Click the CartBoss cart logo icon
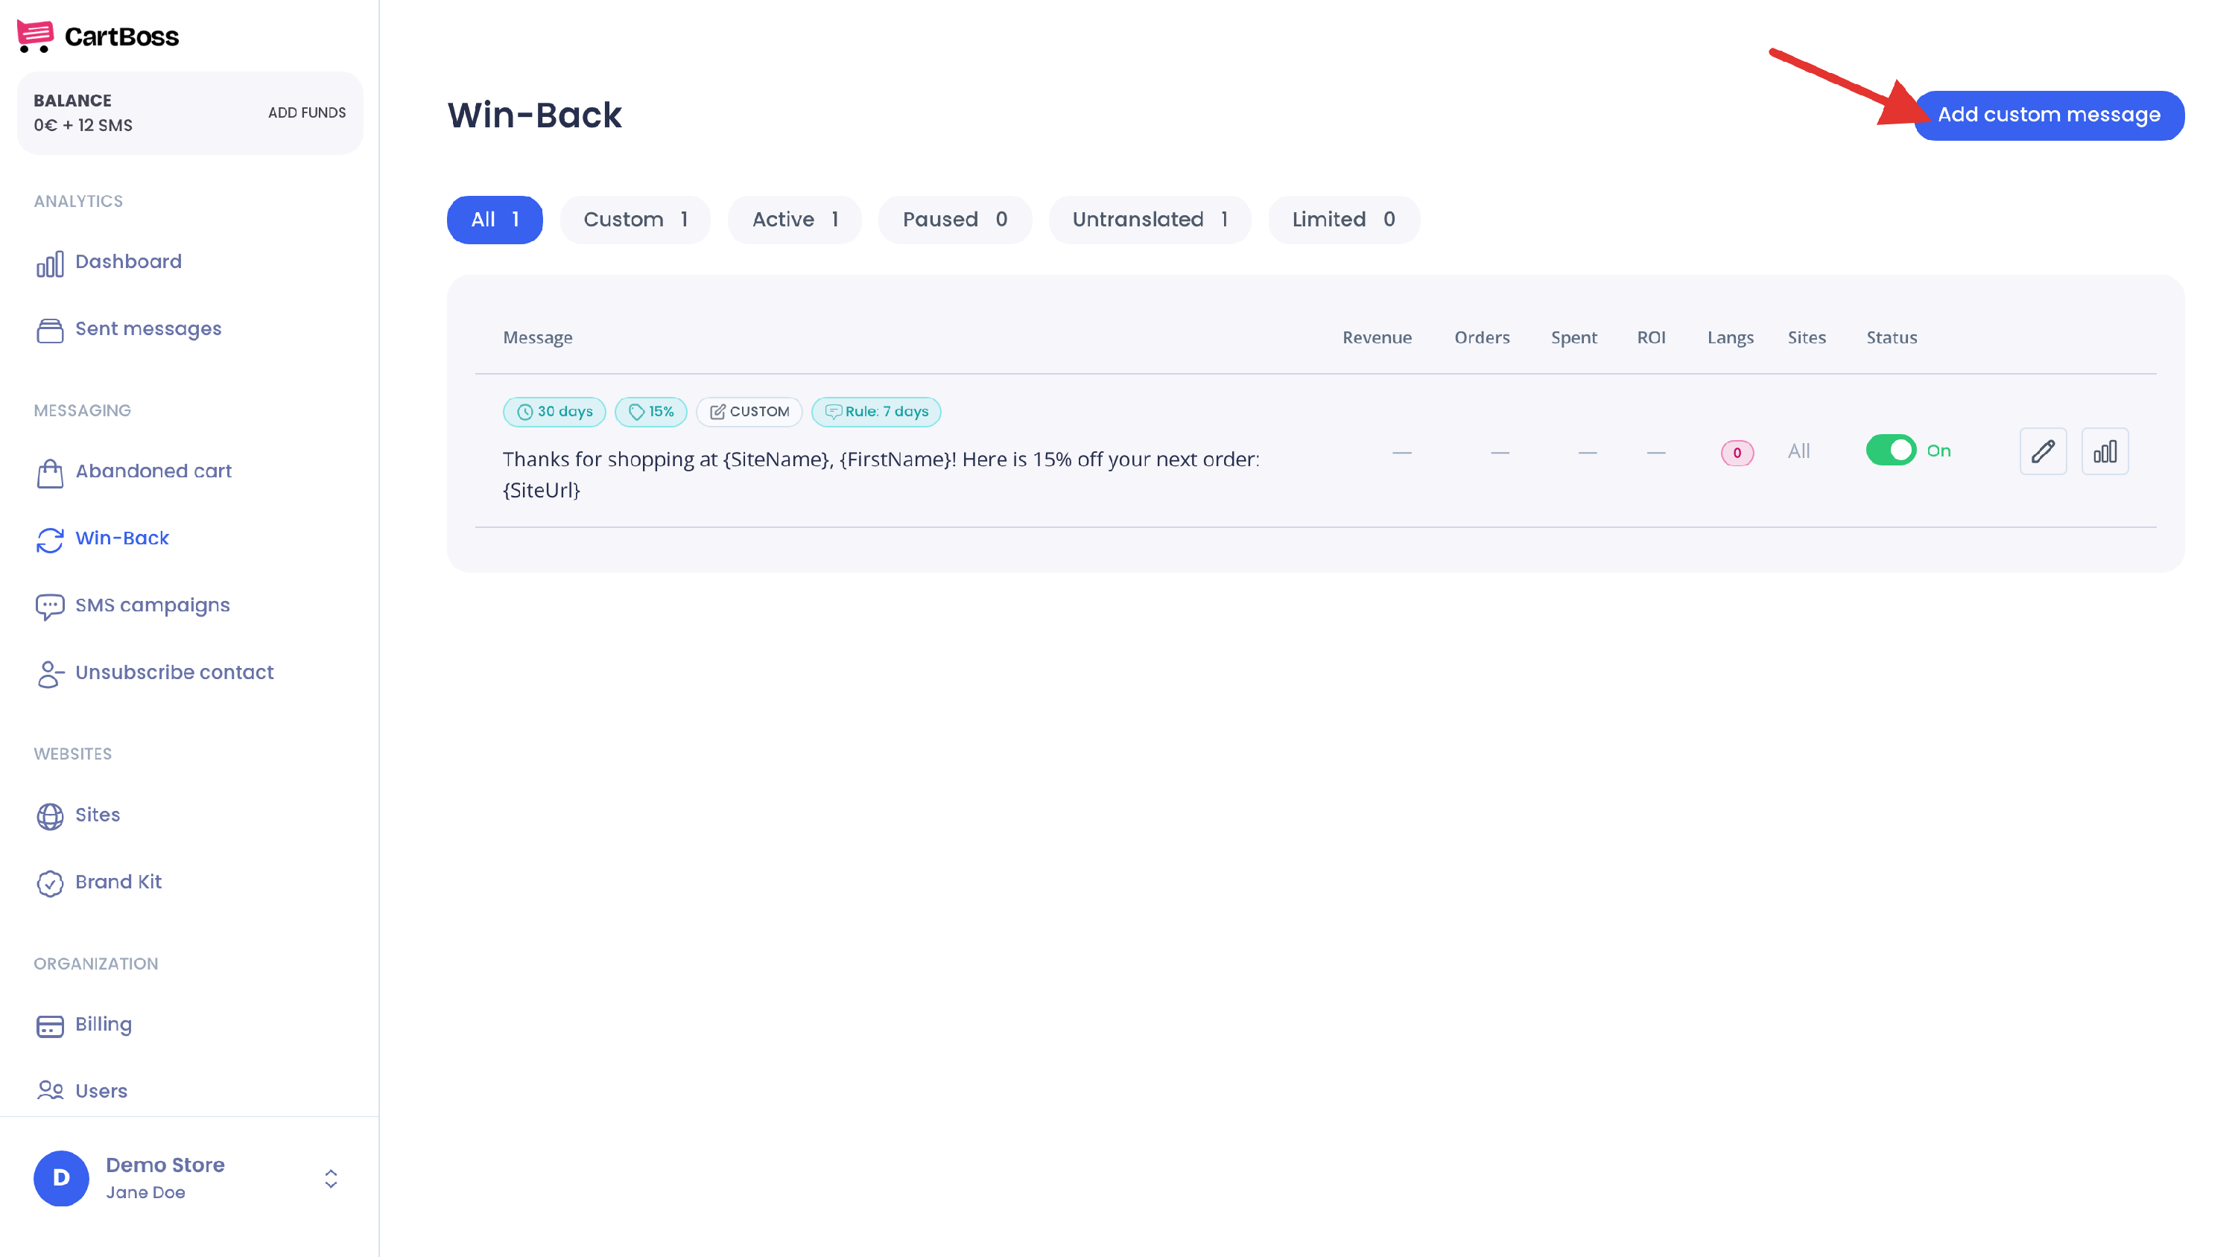The image size is (2235, 1257). pos(35,36)
